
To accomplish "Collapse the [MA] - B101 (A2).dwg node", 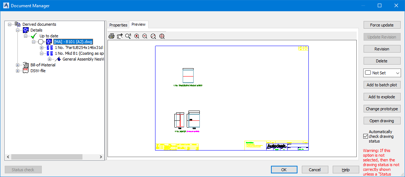I will pos(33,42).
